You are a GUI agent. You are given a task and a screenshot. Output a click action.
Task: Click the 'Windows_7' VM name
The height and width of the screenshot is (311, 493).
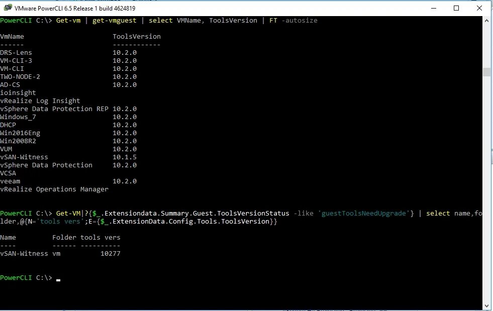(x=18, y=117)
